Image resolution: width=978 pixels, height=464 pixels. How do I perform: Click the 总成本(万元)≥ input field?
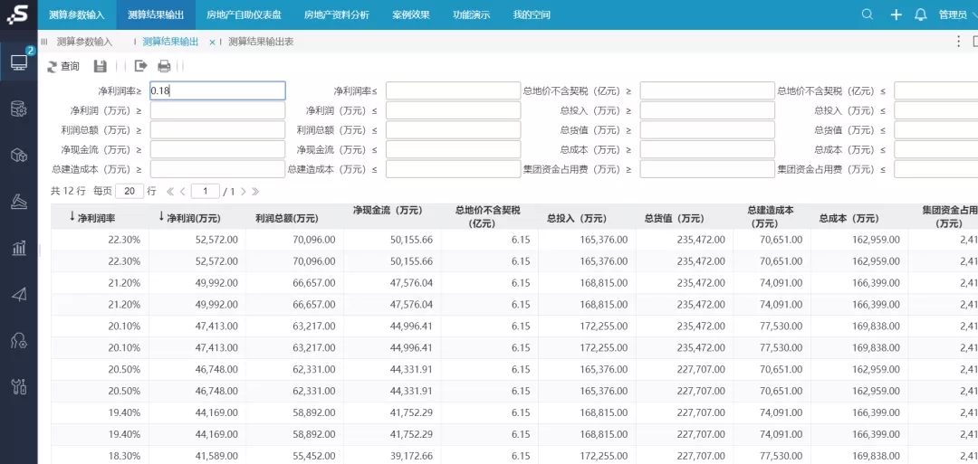pos(707,149)
